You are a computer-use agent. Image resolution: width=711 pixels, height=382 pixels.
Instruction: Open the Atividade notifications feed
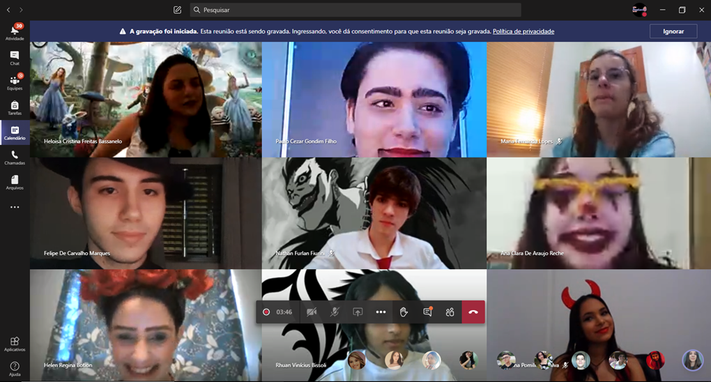coord(14,32)
